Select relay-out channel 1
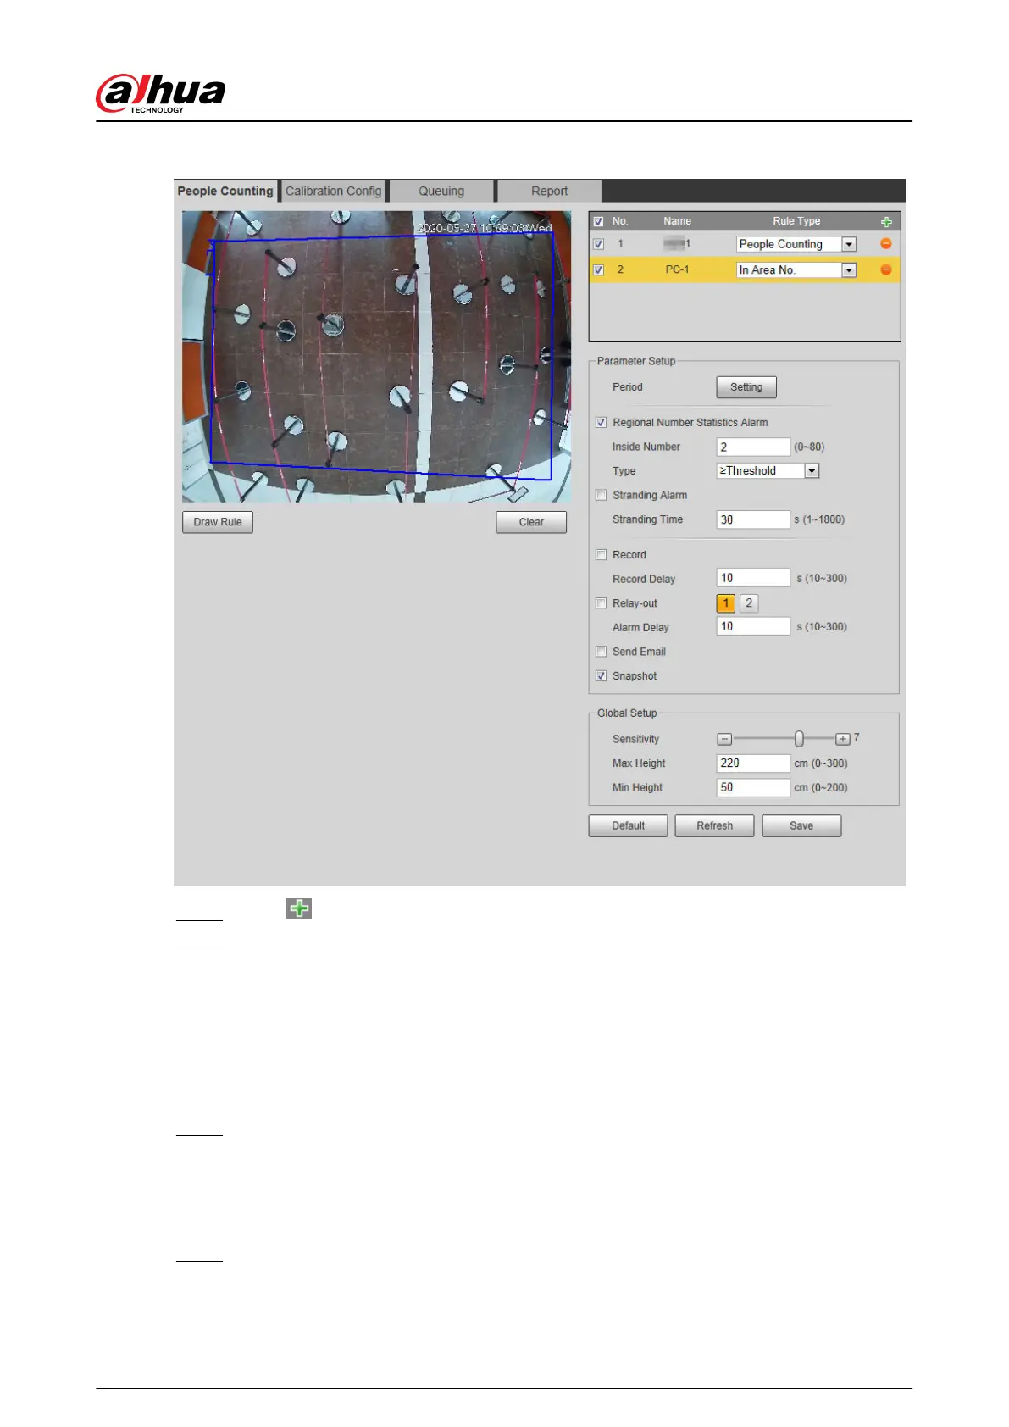This screenshot has width=1009, height=1427. [x=726, y=603]
